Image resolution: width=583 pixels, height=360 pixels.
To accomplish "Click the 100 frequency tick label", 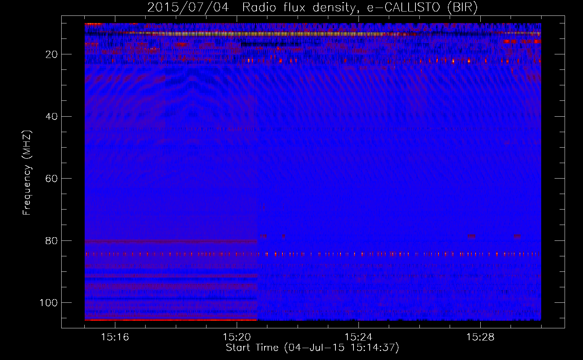I will pos(49,303).
